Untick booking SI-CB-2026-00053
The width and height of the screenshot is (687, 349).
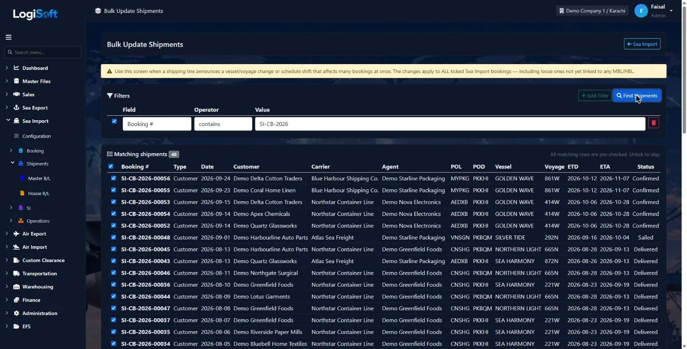(113, 202)
